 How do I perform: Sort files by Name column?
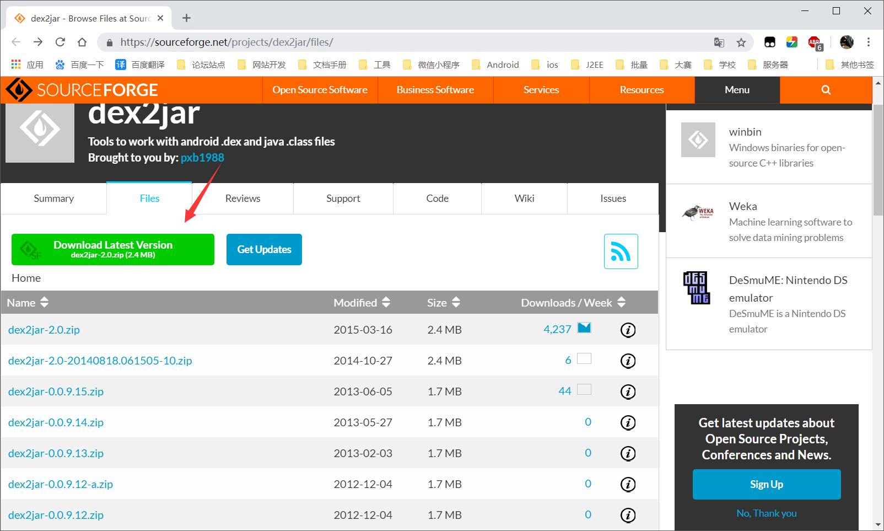pyautogui.click(x=28, y=302)
